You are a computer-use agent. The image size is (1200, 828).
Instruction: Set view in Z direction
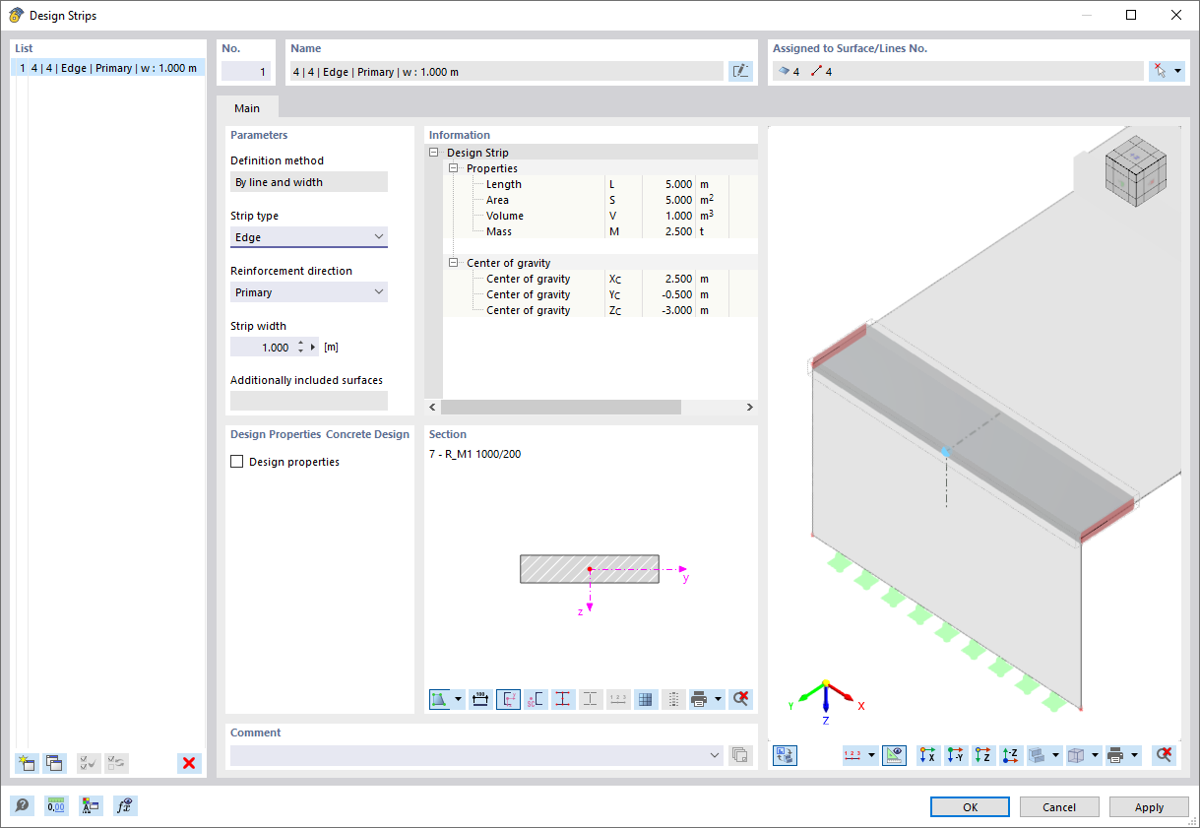[982, 754]
